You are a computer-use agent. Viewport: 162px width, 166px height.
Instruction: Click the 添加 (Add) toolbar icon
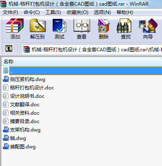[15, 29]
